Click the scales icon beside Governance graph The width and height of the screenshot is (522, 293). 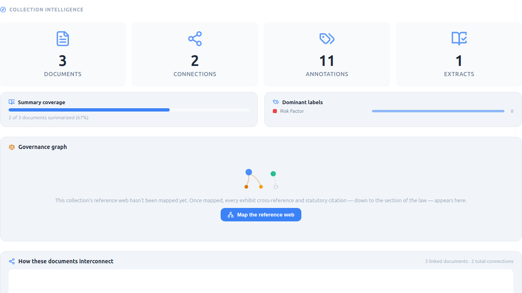(x=12, y=147)
